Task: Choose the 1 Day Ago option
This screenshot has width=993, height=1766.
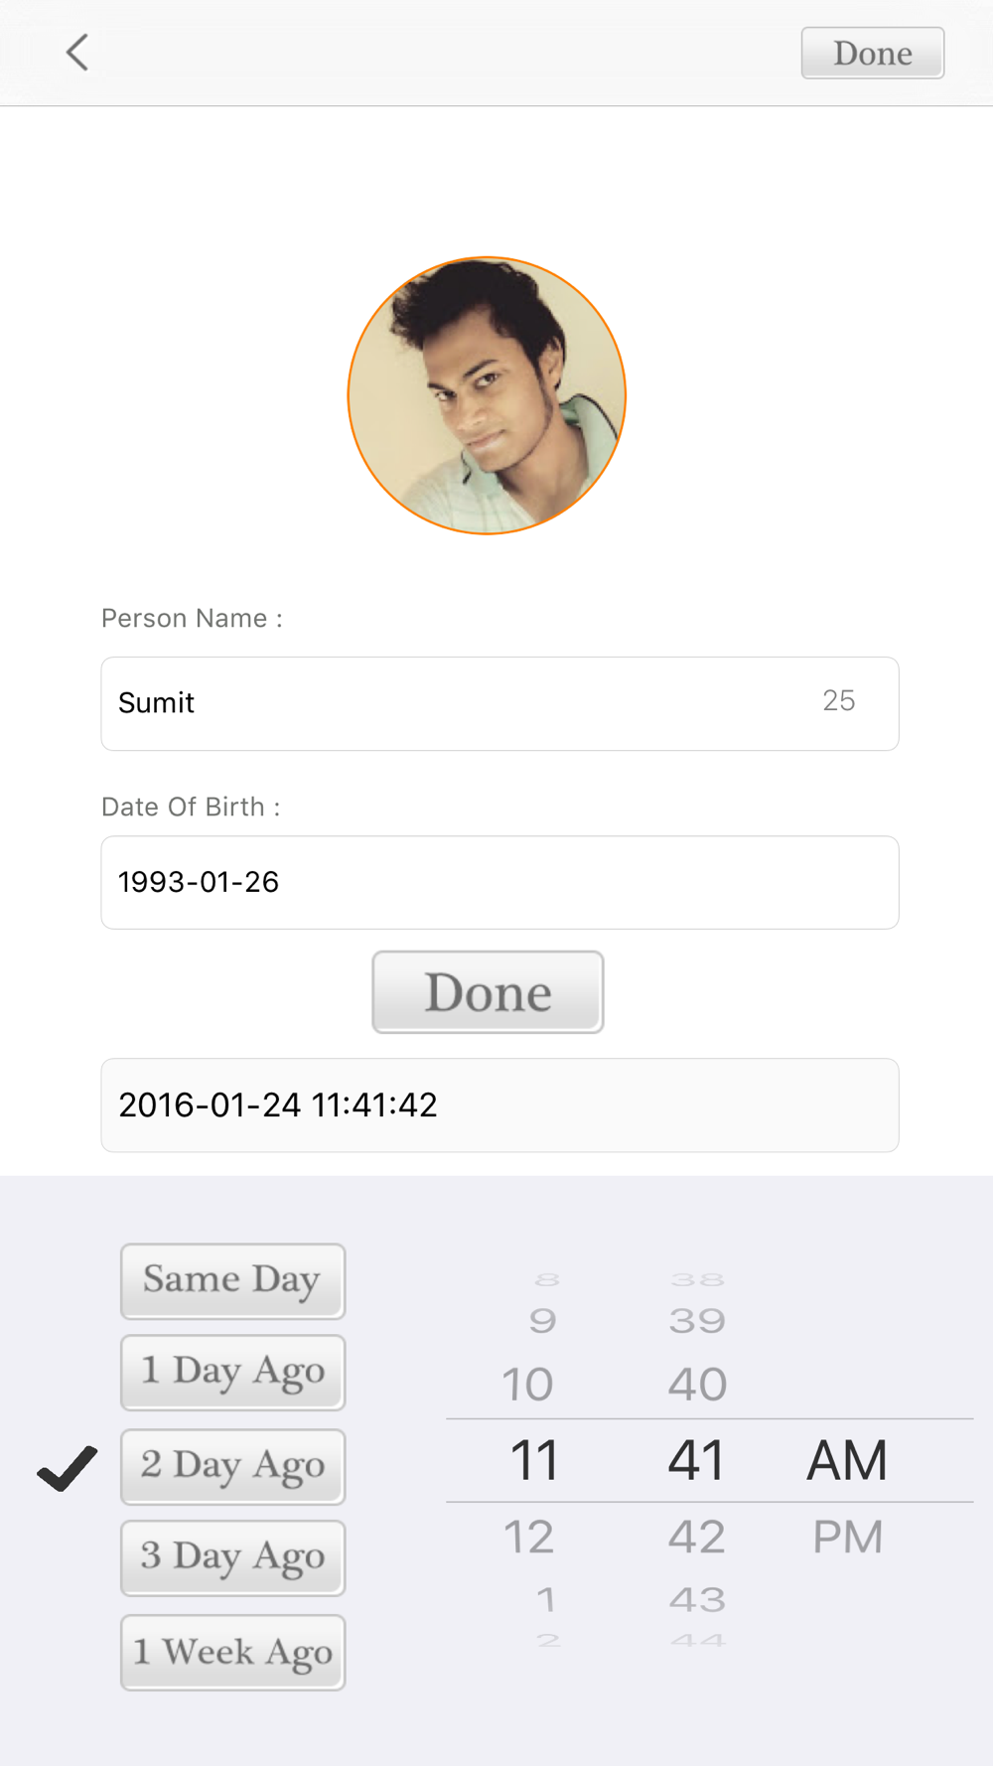Action: pos(232,1372)
